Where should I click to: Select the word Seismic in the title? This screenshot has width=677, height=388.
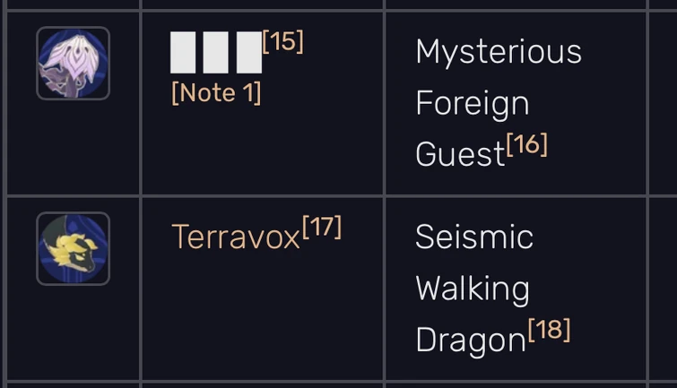(x=474, y=237)
